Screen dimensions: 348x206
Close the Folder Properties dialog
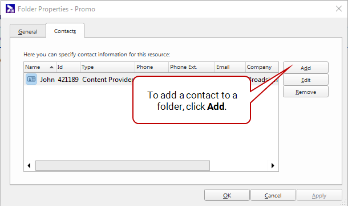click(339, 9)
